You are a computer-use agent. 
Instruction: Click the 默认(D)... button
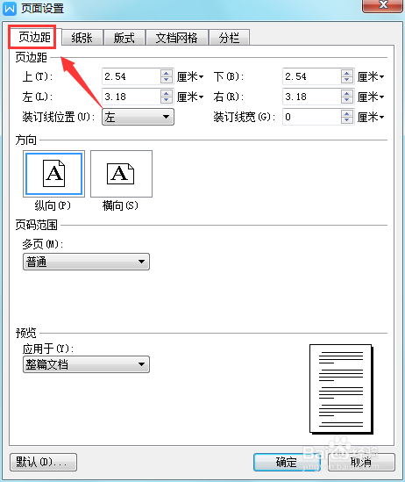click(x=43, y=462)
